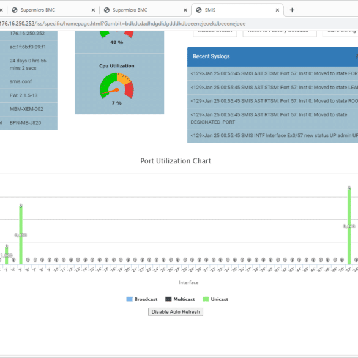Click the FW: 2.1.5-13 entry
The height and width of the screenshot is (358, 358).
pos(23,95)
